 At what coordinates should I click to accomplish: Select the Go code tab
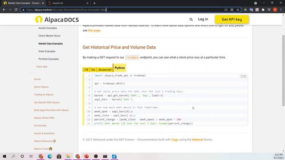(x=93, y=70)
